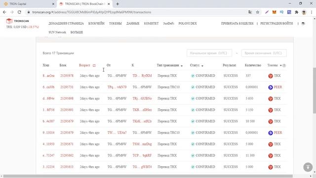316x178 pixels.
Task: Open JustDeFi menu item
Action: click(x=168, y=23)
